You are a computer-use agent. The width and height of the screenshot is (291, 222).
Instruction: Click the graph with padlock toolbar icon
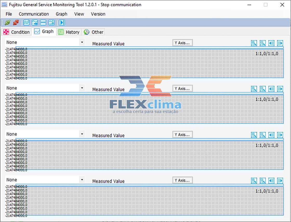tap(51, 22)
